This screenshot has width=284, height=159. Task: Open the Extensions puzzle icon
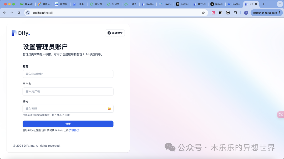click(235, 13)
